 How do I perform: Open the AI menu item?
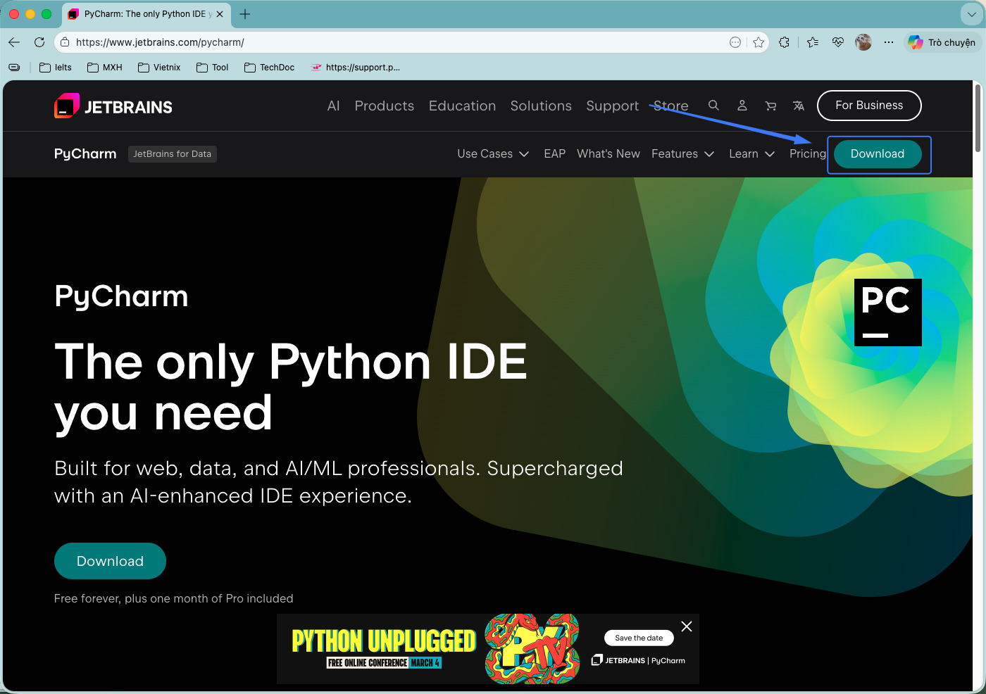pos(334,106)
